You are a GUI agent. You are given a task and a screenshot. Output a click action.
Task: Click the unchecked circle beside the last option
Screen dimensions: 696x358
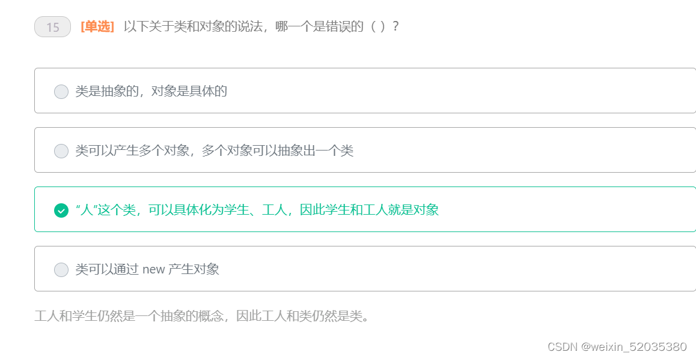pos(61,270)
